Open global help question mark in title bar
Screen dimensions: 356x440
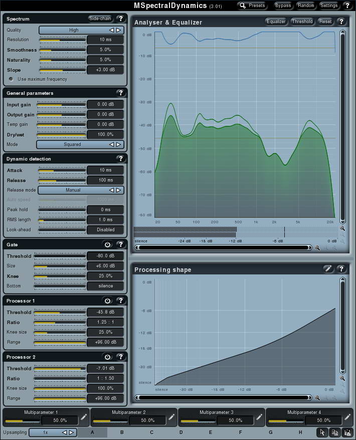coord(347,6)
